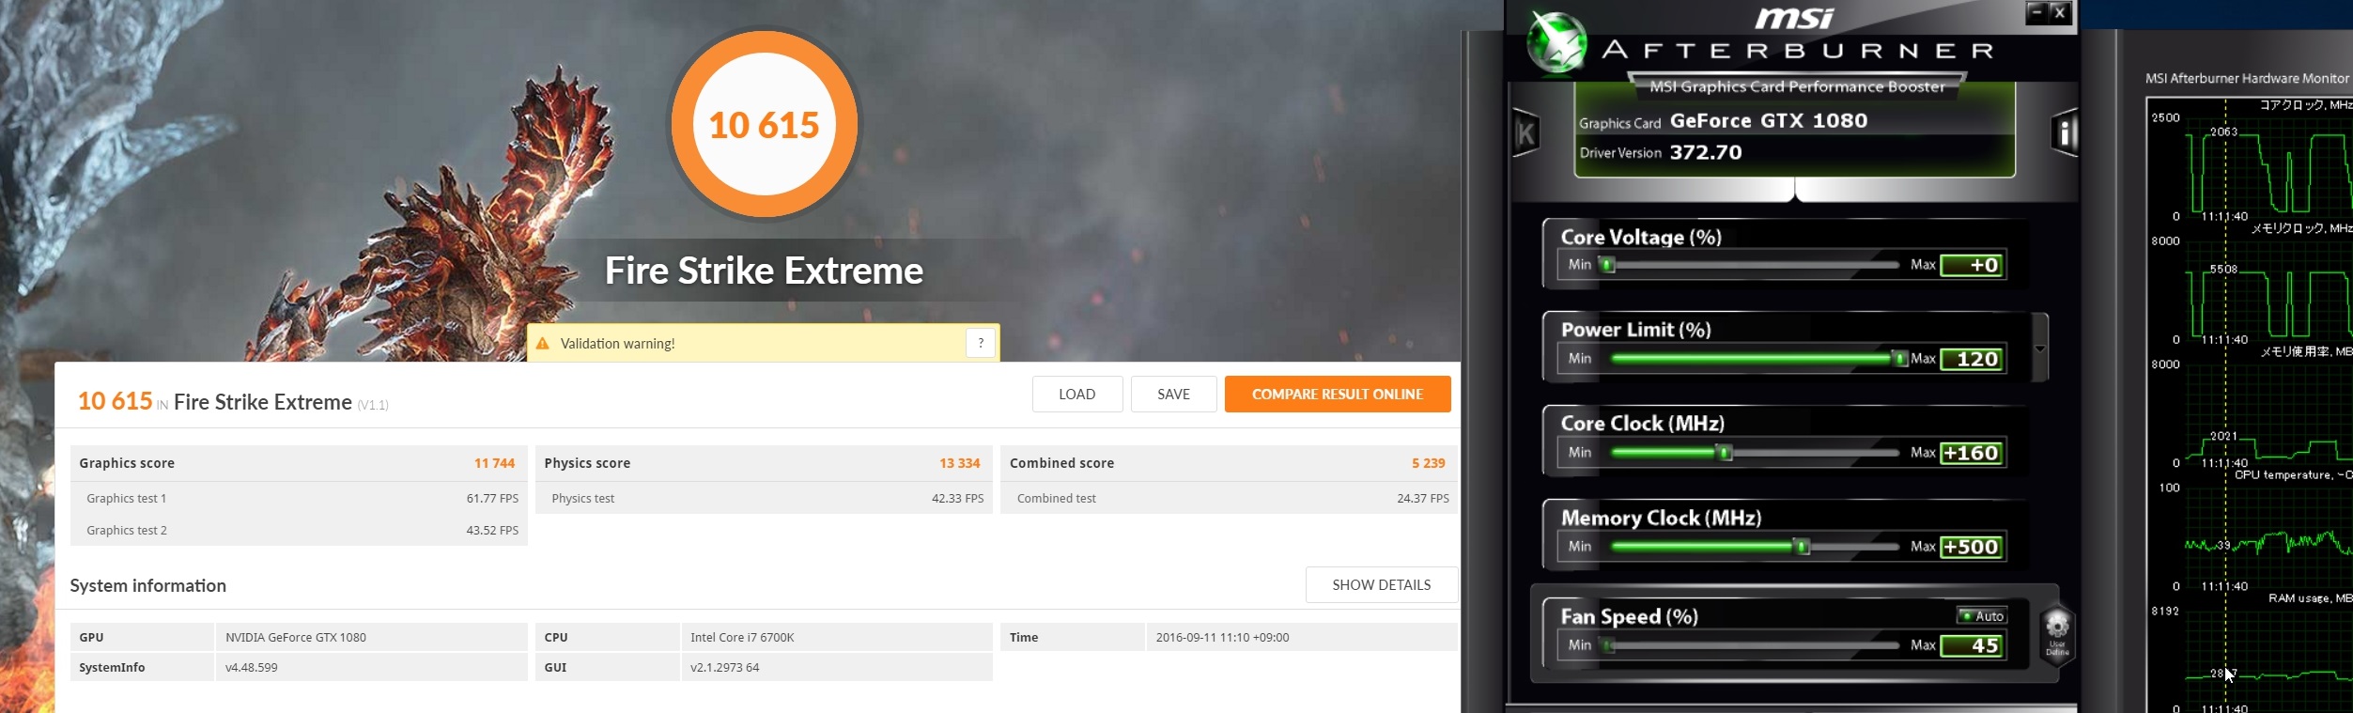Click Combined test result 24.37 FPS
The width and height of the screenshot is (2353, 713).
pyautogui.click(x=1422, y=499)
